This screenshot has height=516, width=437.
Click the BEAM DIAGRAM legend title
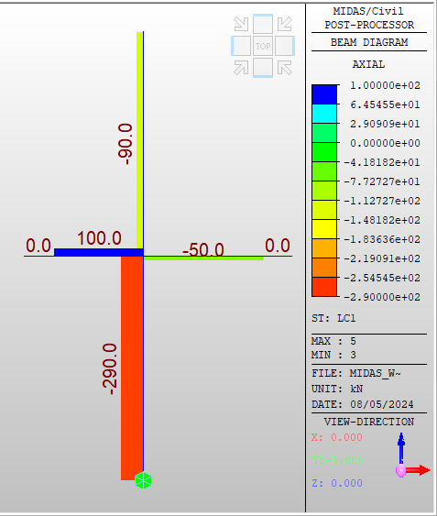pos(369,42)
